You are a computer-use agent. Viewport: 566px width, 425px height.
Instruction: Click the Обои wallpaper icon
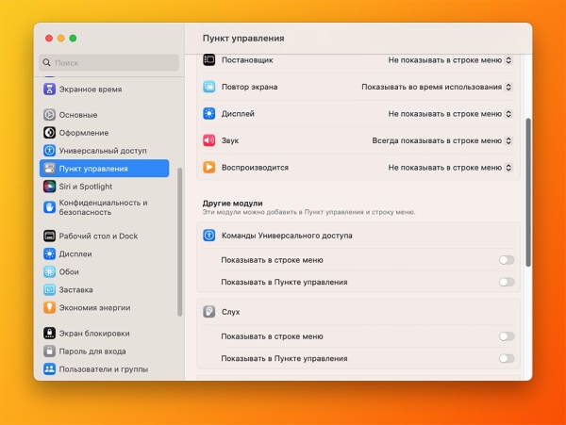50,271
